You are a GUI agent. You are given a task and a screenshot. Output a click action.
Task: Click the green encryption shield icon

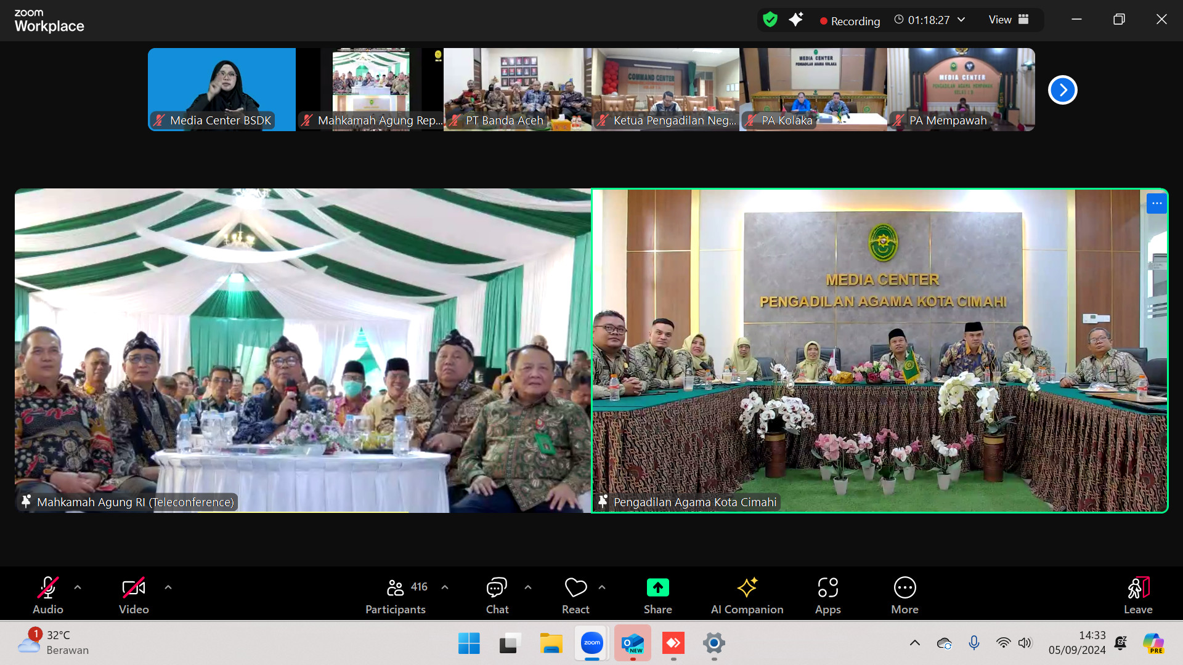click(x=770, y=20)
